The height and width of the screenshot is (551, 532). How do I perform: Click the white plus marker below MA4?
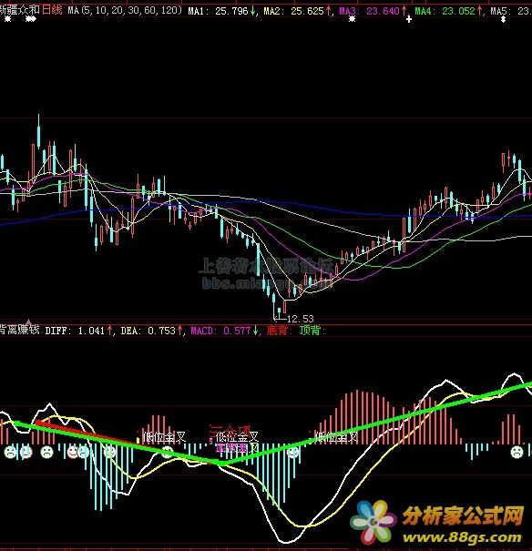409,19
